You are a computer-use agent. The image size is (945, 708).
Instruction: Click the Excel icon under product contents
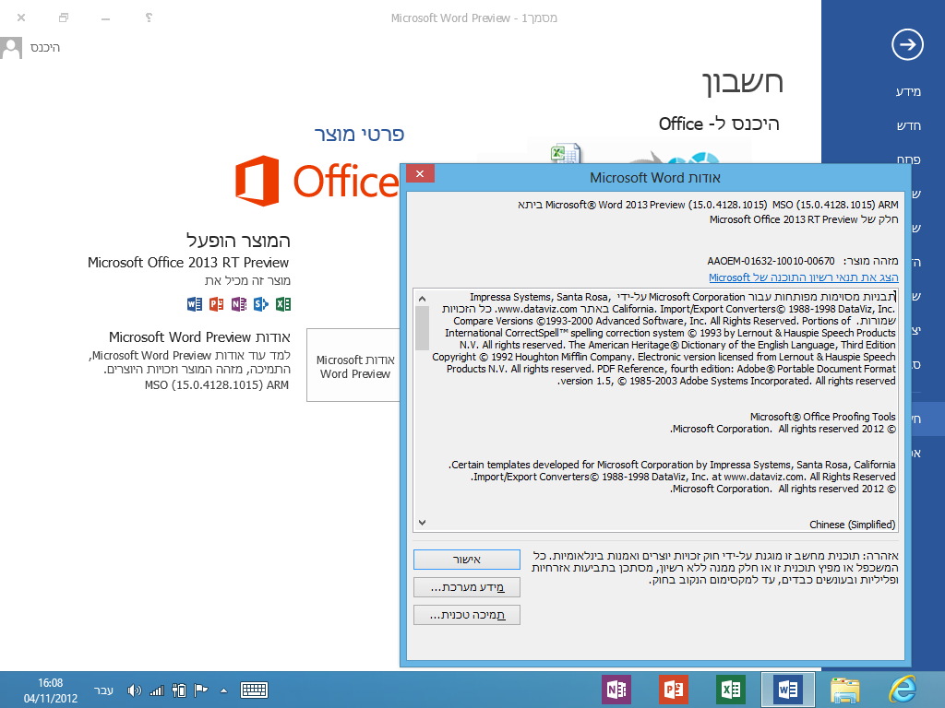[283, 304]
